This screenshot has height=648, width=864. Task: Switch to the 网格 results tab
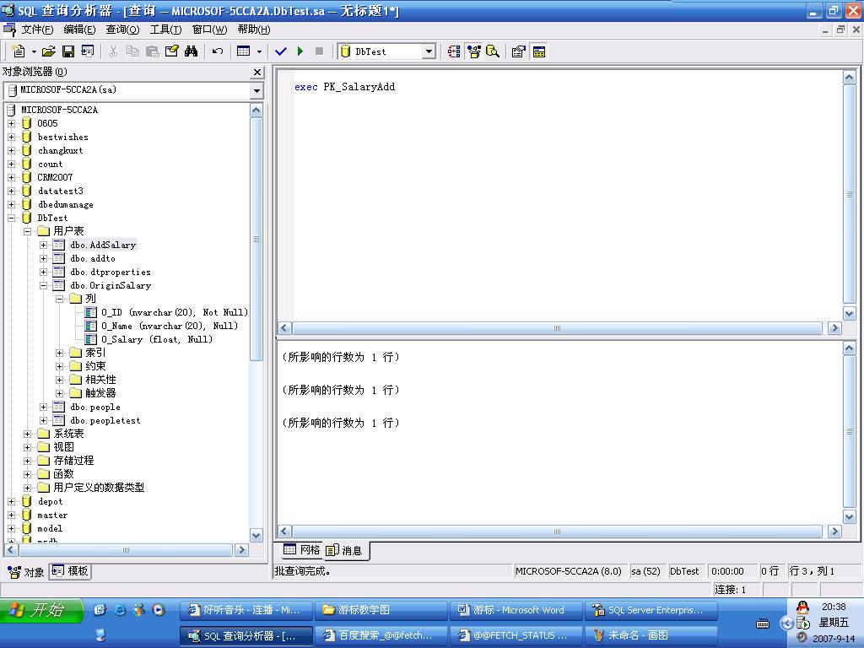click(301, 549)
